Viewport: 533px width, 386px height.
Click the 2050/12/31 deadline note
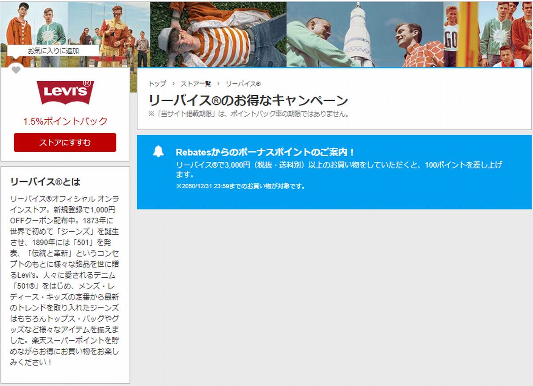click(241, 186)
